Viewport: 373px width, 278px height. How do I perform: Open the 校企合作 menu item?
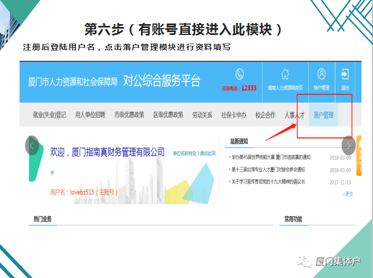click(x=265, y=115)
